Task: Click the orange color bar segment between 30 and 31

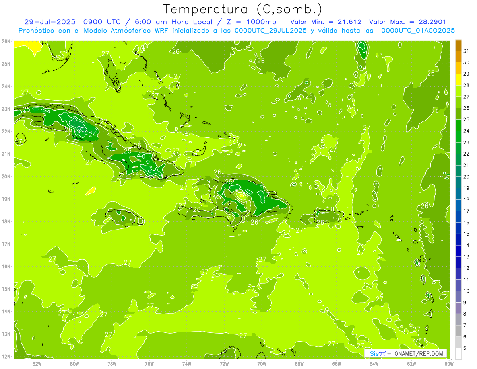Action: click(x=458, y=56)
